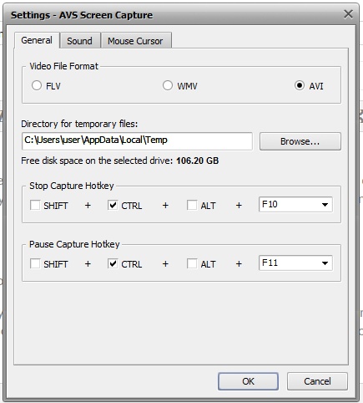Enable ALT for Pause Capture Hotkey
Image resolution: width=363 pixels, height=403 pixels.
pyautogui.click(x=192, y=263)
